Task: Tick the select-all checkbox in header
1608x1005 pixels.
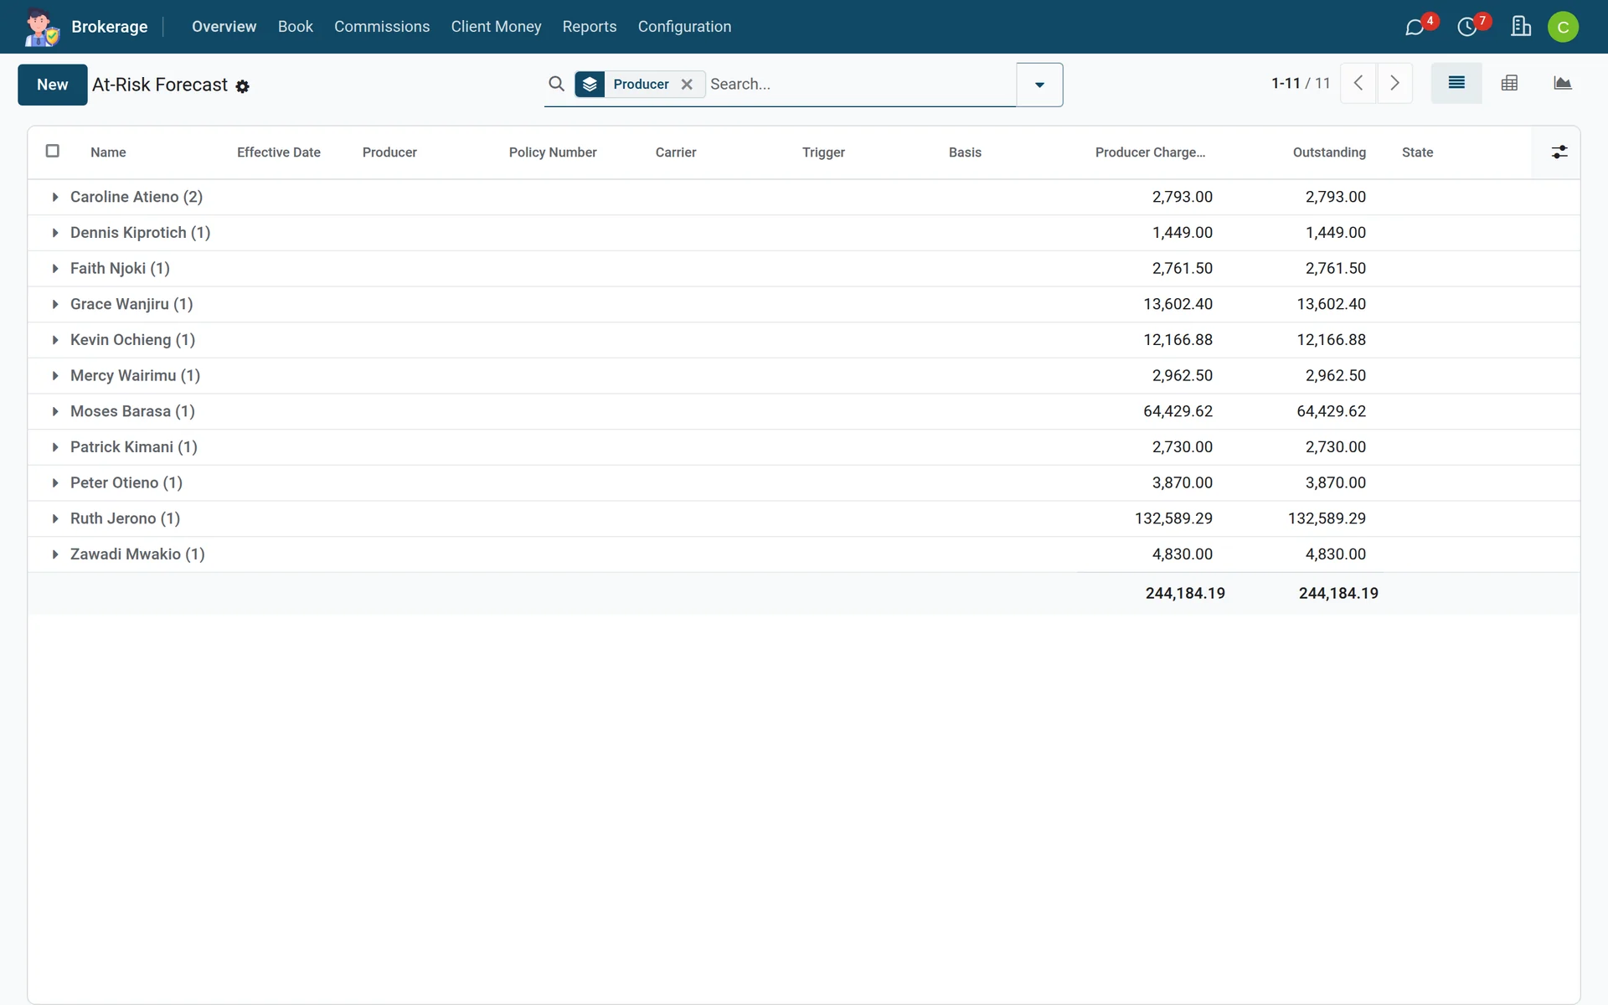Action: (x=52, y=151)
